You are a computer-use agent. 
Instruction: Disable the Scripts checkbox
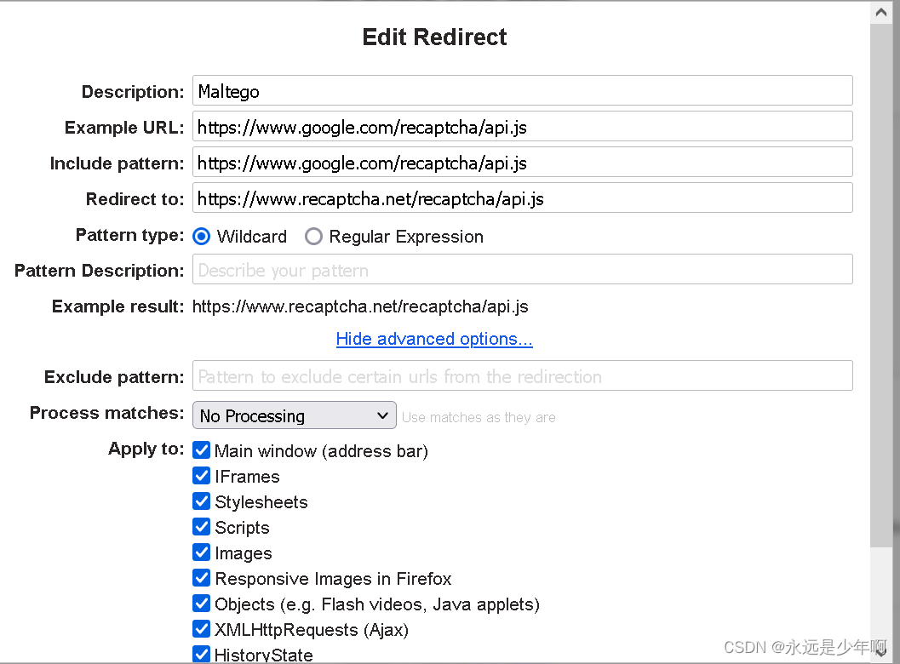click(202, 527)
